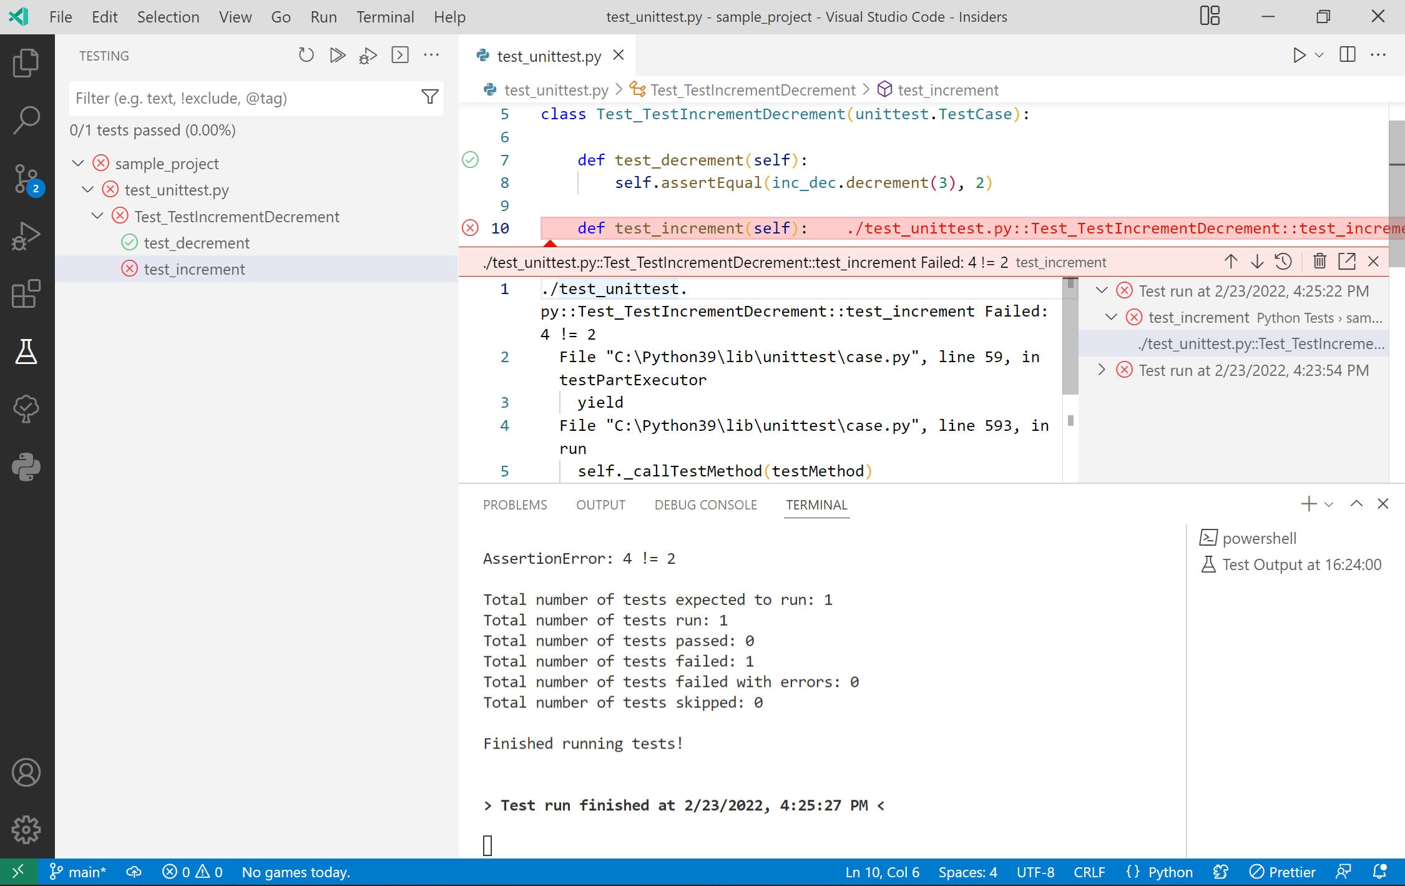
Task: Open Run and Debug view
Action: point(26,236)
